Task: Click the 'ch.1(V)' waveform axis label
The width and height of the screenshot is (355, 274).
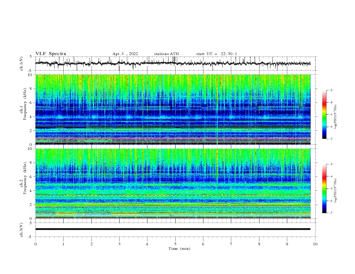Action: [22, 64]
